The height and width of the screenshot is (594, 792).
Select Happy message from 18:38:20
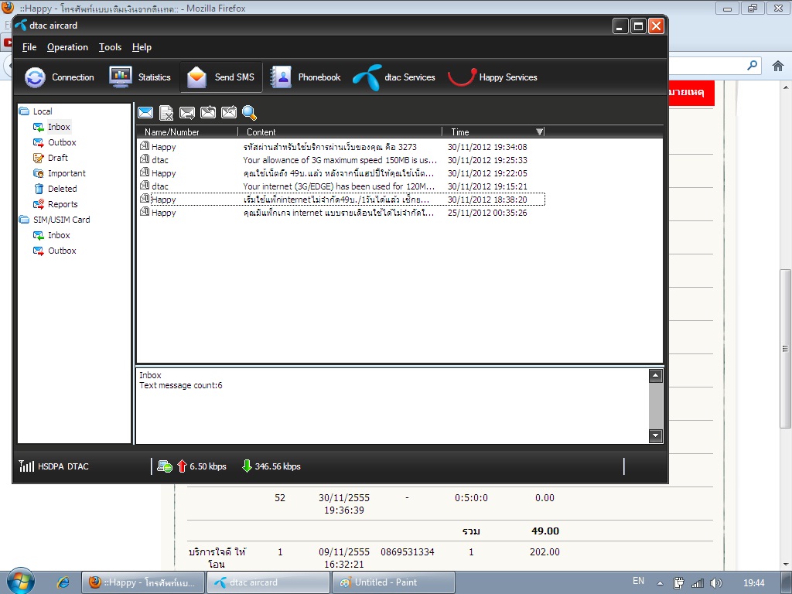(x=341, y=200)
